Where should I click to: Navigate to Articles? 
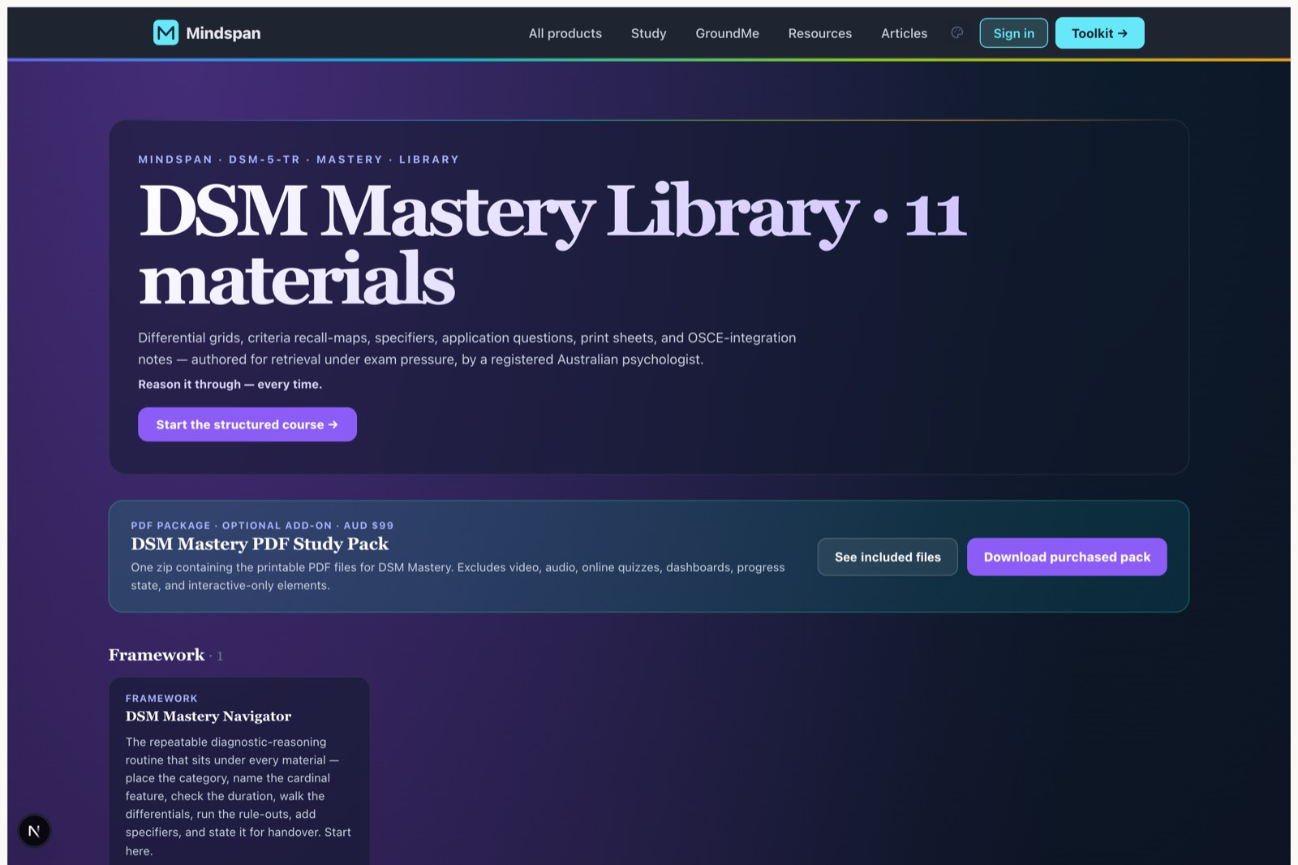click(x=904, y=33)
